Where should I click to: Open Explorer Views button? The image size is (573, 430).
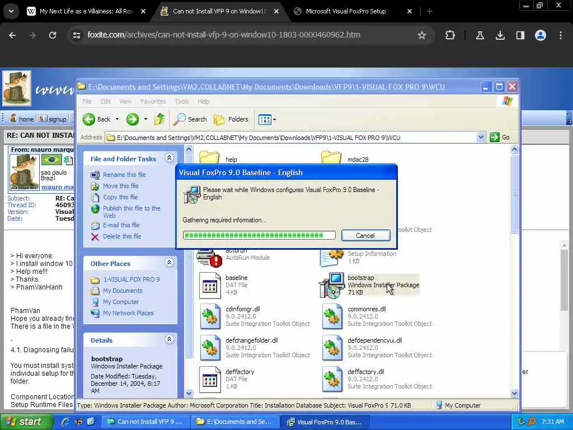pos(265,119)
